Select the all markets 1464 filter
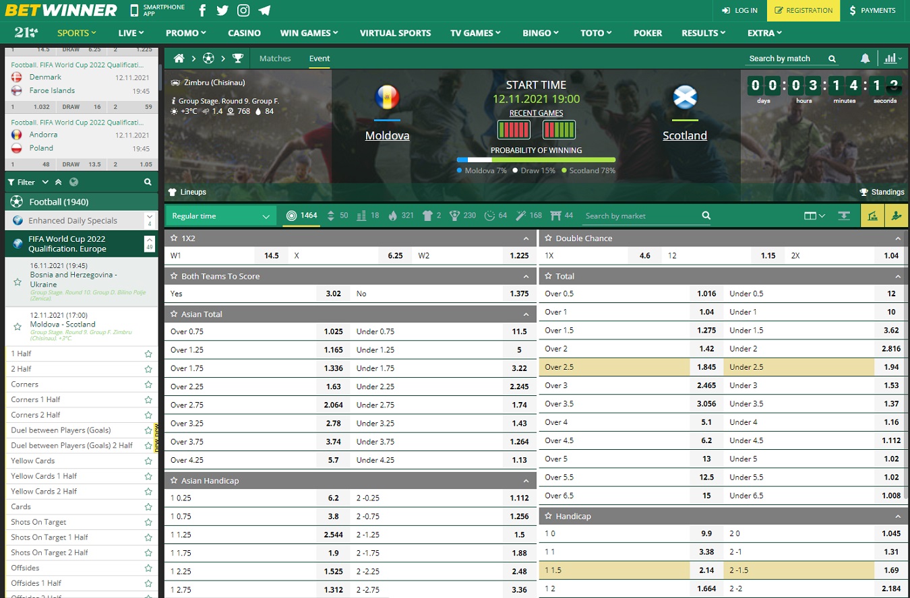 302,215
